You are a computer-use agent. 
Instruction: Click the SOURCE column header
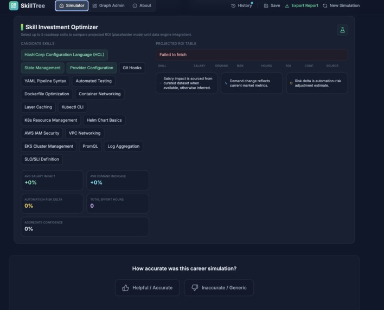pos(332,65)
